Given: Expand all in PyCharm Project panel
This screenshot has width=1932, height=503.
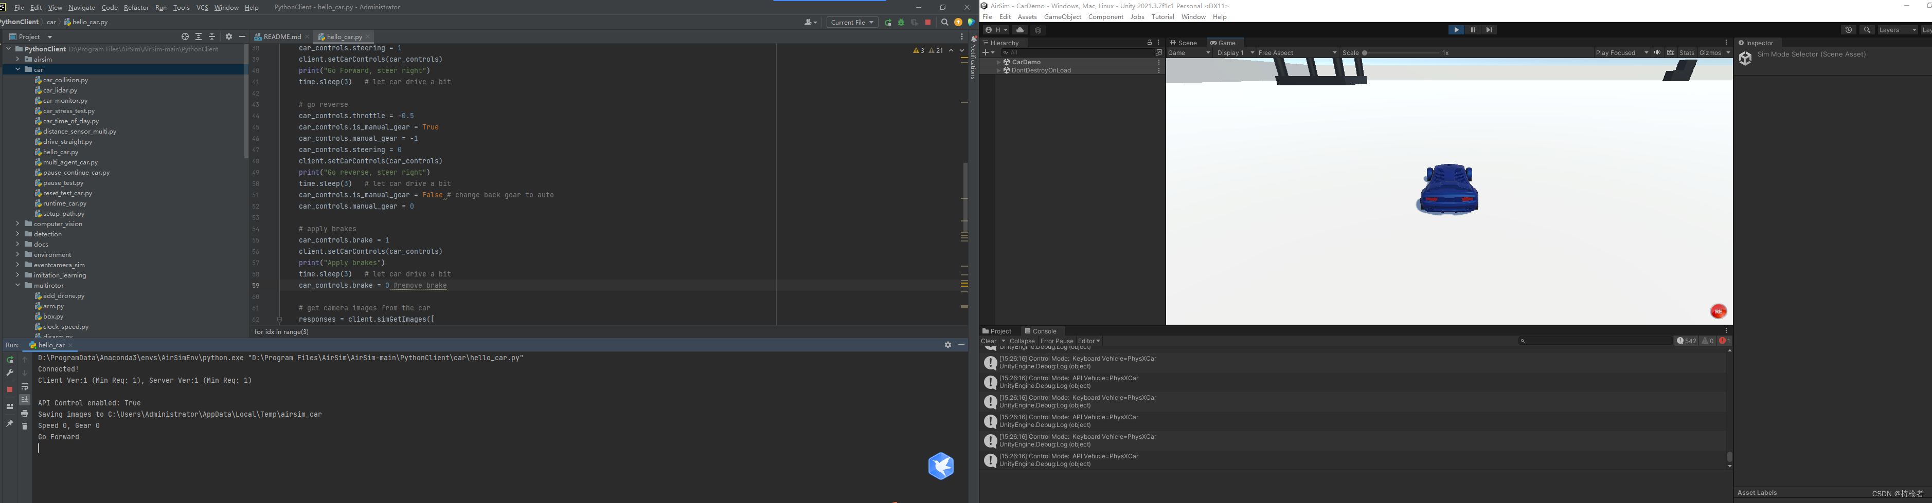Looking at the screenshot, I should (x=199, y=36).
